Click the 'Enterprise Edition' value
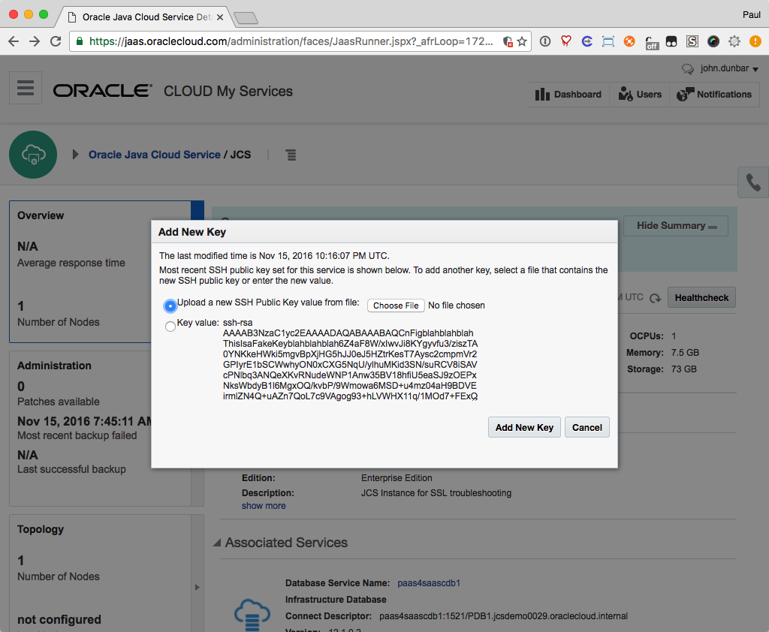This screenshot has height=632, width=769. [397, 478]
